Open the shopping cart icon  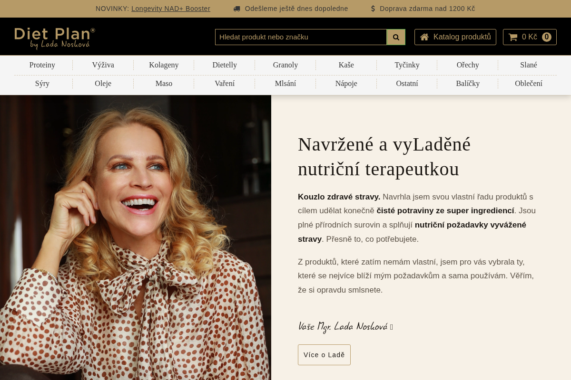tap(513, 37)
